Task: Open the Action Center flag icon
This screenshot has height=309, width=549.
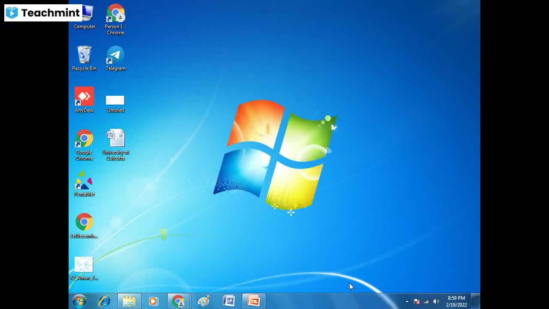Action: coord(416,302)
